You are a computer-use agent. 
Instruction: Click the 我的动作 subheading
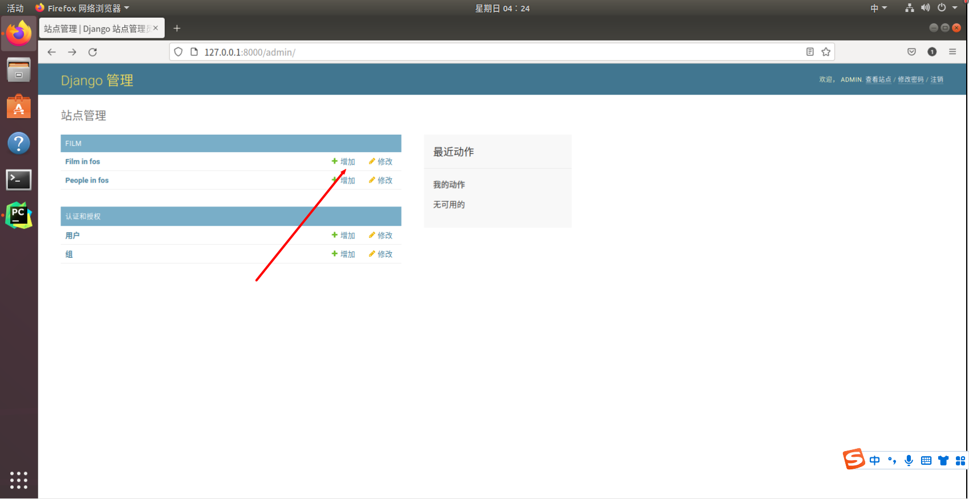449,185
